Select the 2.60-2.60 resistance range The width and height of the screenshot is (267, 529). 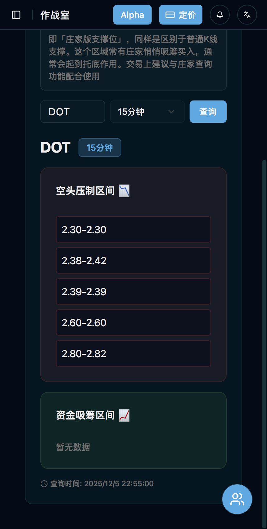pyautogui.click(x=133, y=322)
